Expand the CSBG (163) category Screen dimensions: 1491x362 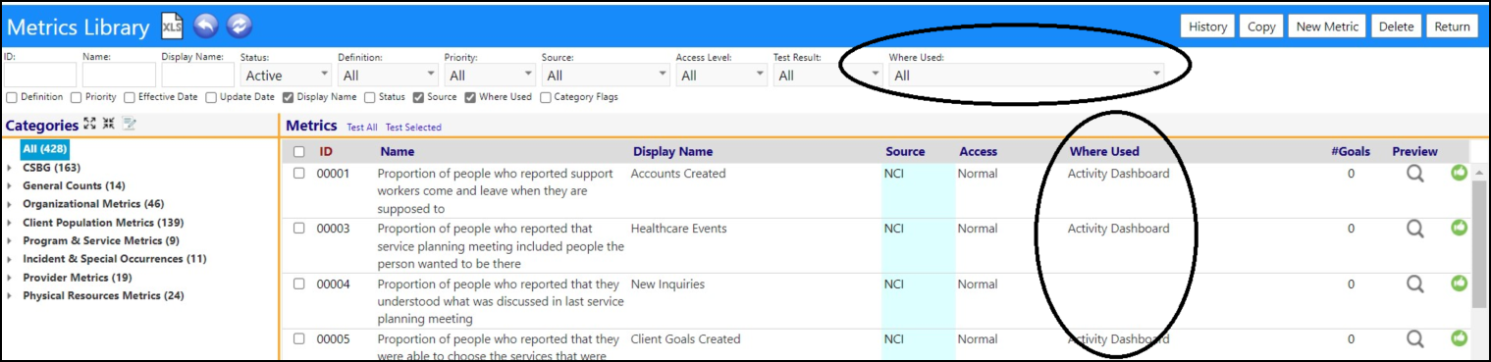coord(10,168)
